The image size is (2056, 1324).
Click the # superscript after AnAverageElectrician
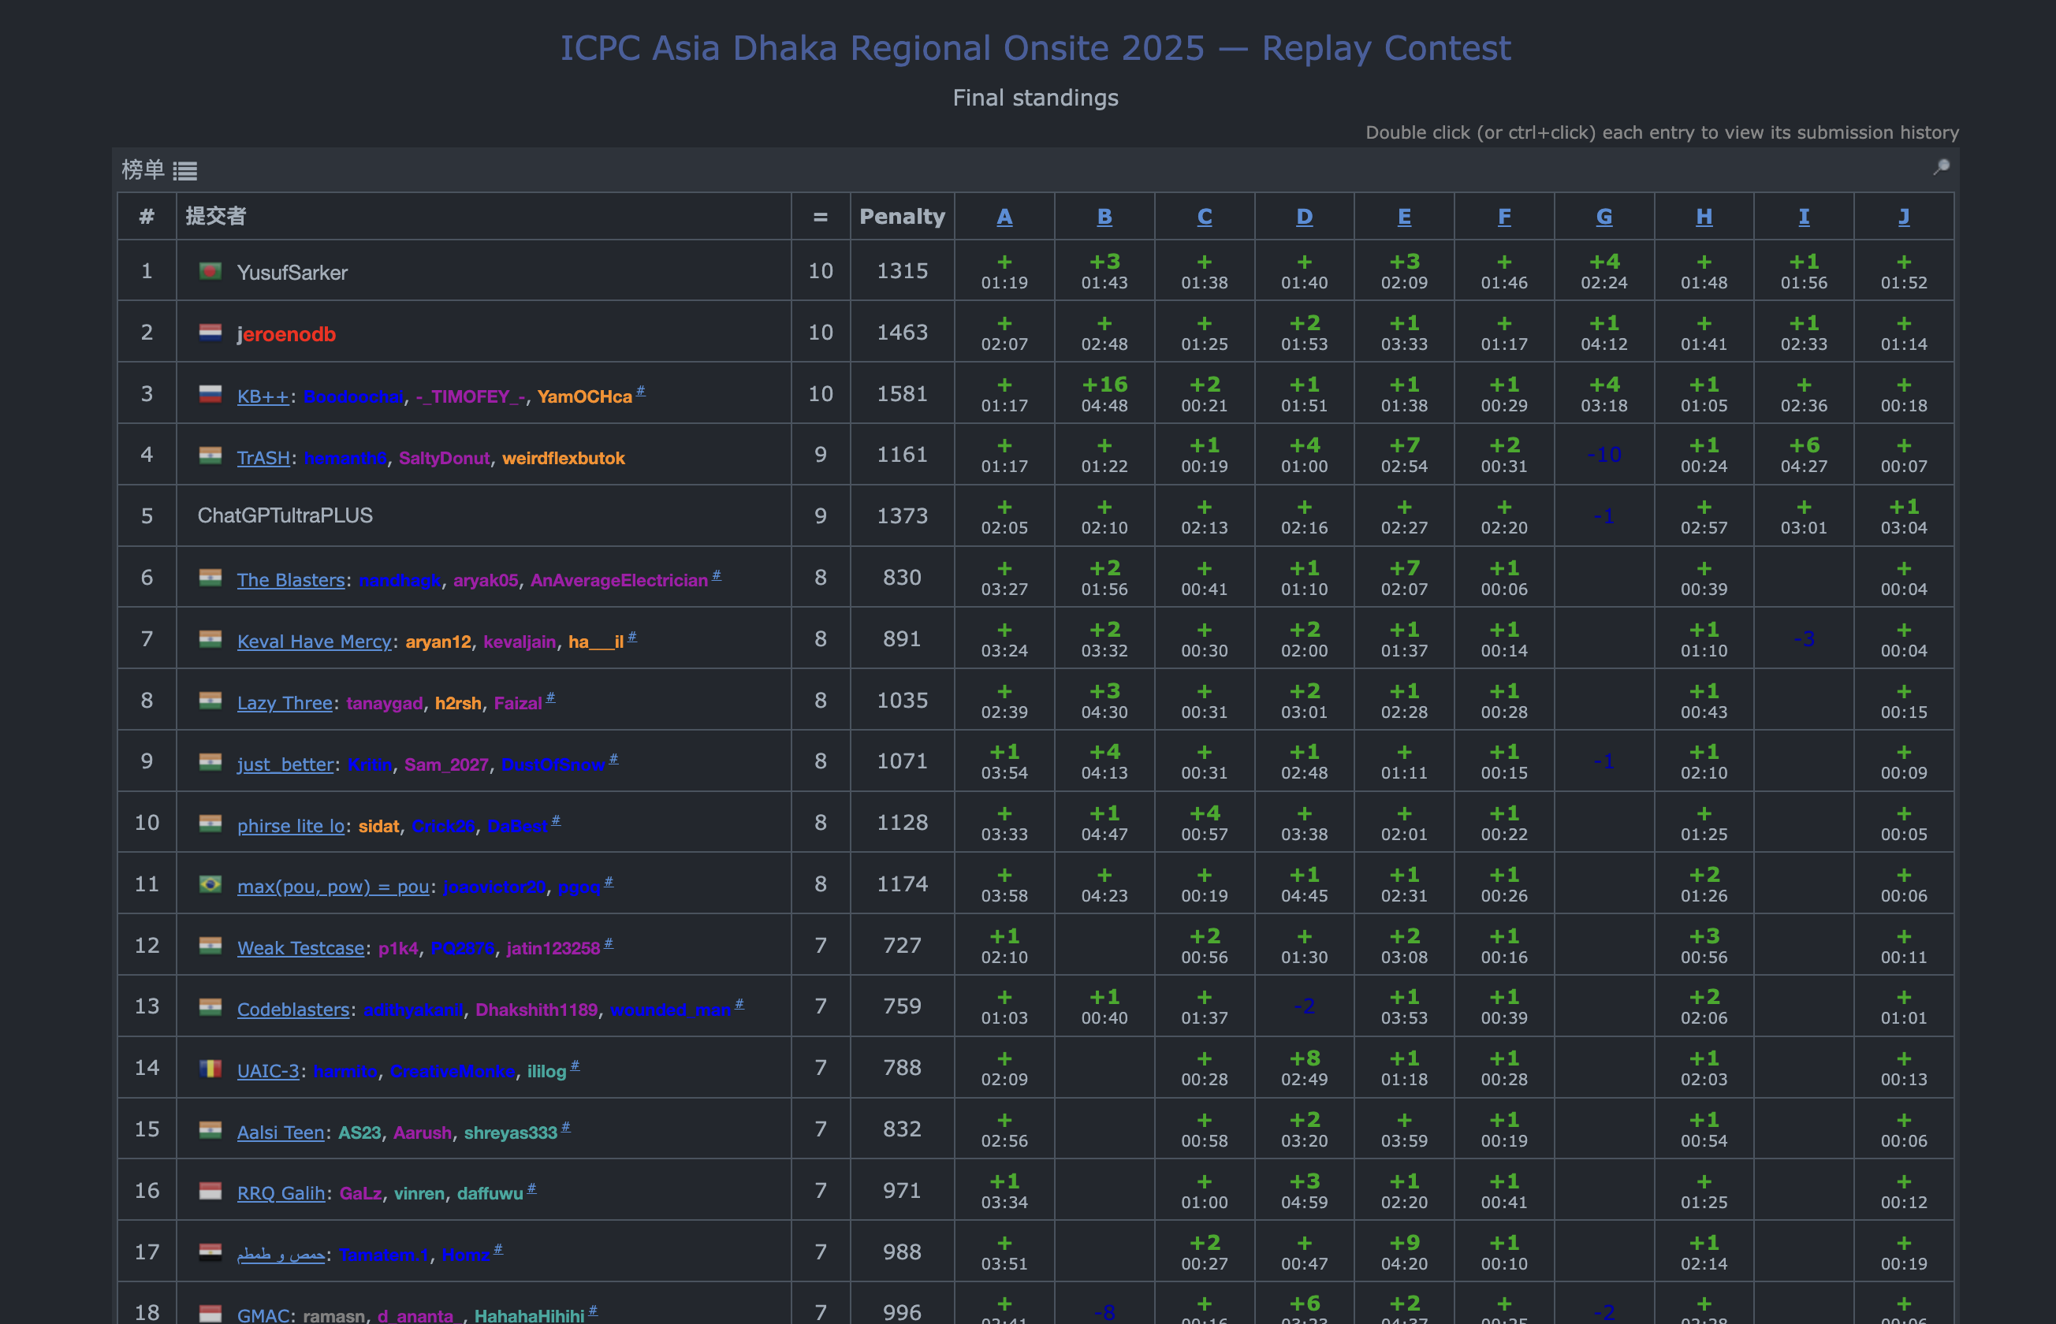[x=717, y=575]
